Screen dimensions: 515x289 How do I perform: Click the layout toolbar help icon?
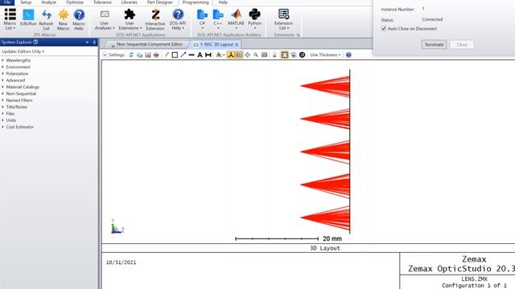pos(348,55)
